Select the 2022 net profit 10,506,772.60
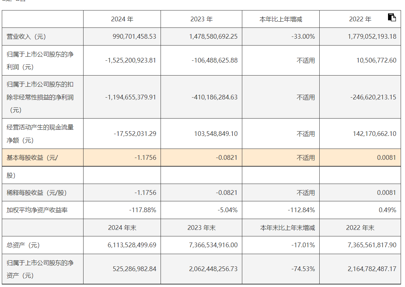 click(x=376, y=60)
